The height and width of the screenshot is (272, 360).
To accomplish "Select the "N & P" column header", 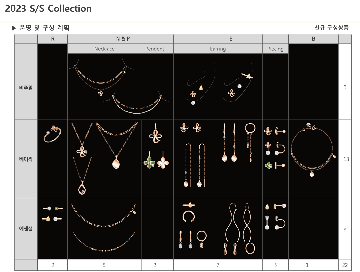I will click(123, 39).
